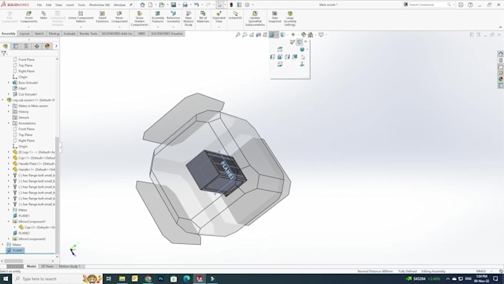This screenshot has height=284, width=504.
Task: Expand the Handle Plate<1> component
Action: pos(9,164)
